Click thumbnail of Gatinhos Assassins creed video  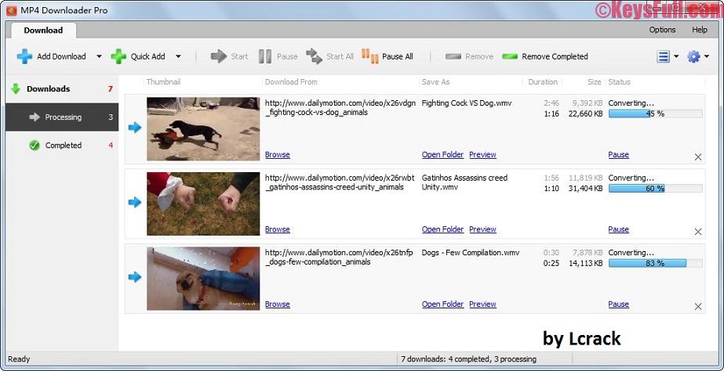tap(203, 204)
